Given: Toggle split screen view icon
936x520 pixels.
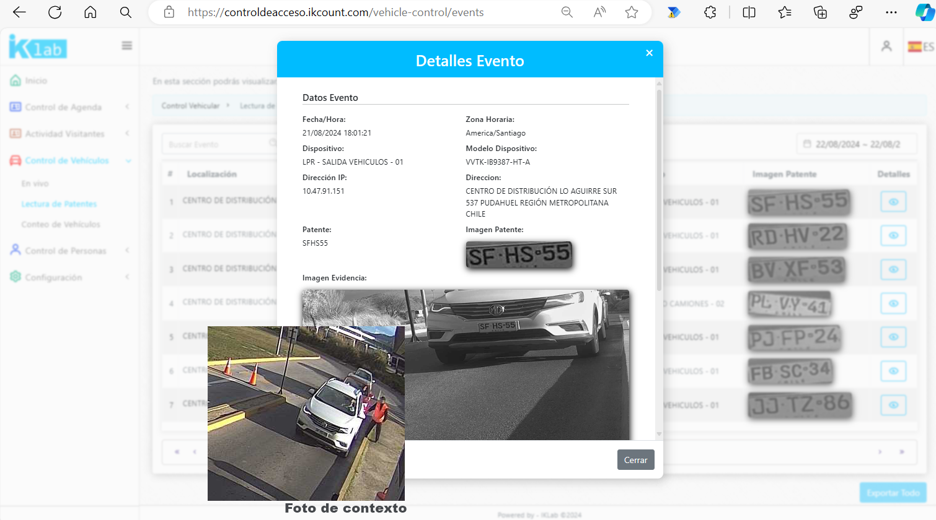Looking at the screenshot, I should click(x=749, y=12).
